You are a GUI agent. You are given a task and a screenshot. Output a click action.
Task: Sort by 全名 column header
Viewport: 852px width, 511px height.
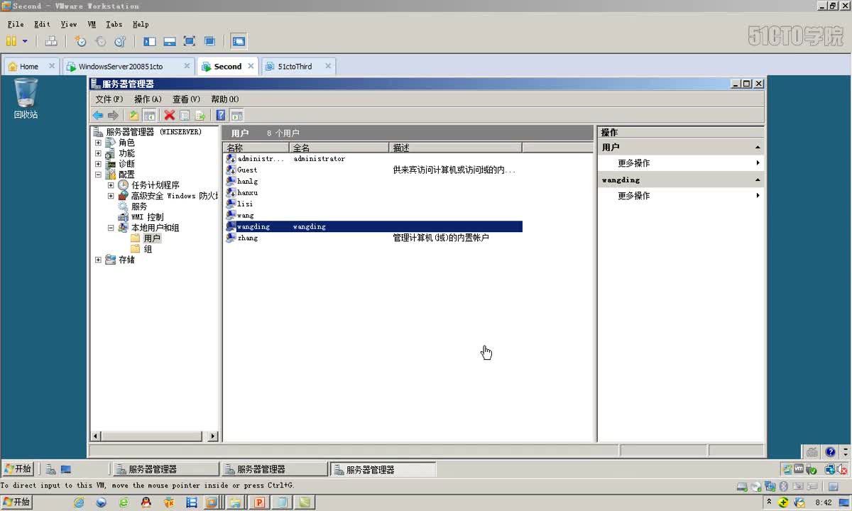pyautogui.click(x=339, y=148)
